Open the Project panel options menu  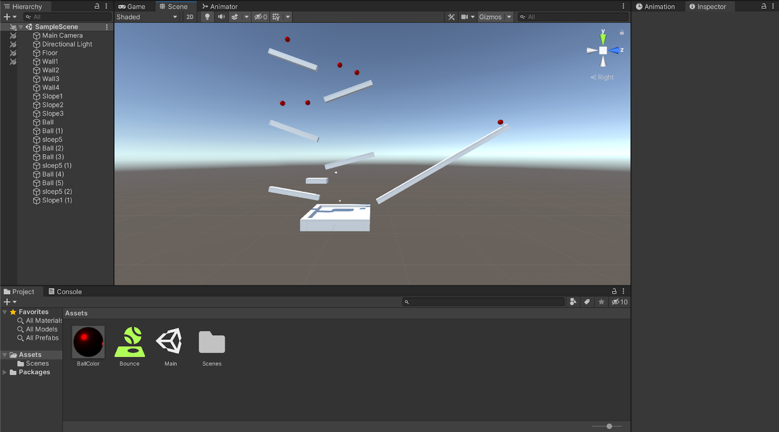pyautogui.click(x=624, y=291)
